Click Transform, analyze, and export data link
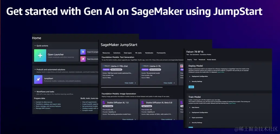 click(x=48, y=104)
